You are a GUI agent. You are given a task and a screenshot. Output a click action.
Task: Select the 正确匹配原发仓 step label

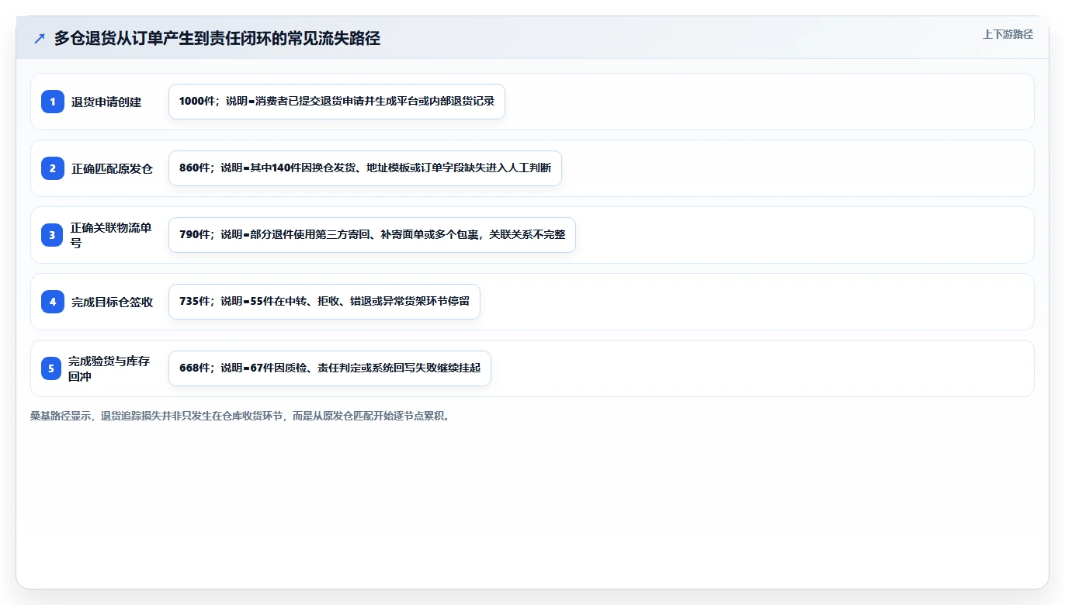113,168
